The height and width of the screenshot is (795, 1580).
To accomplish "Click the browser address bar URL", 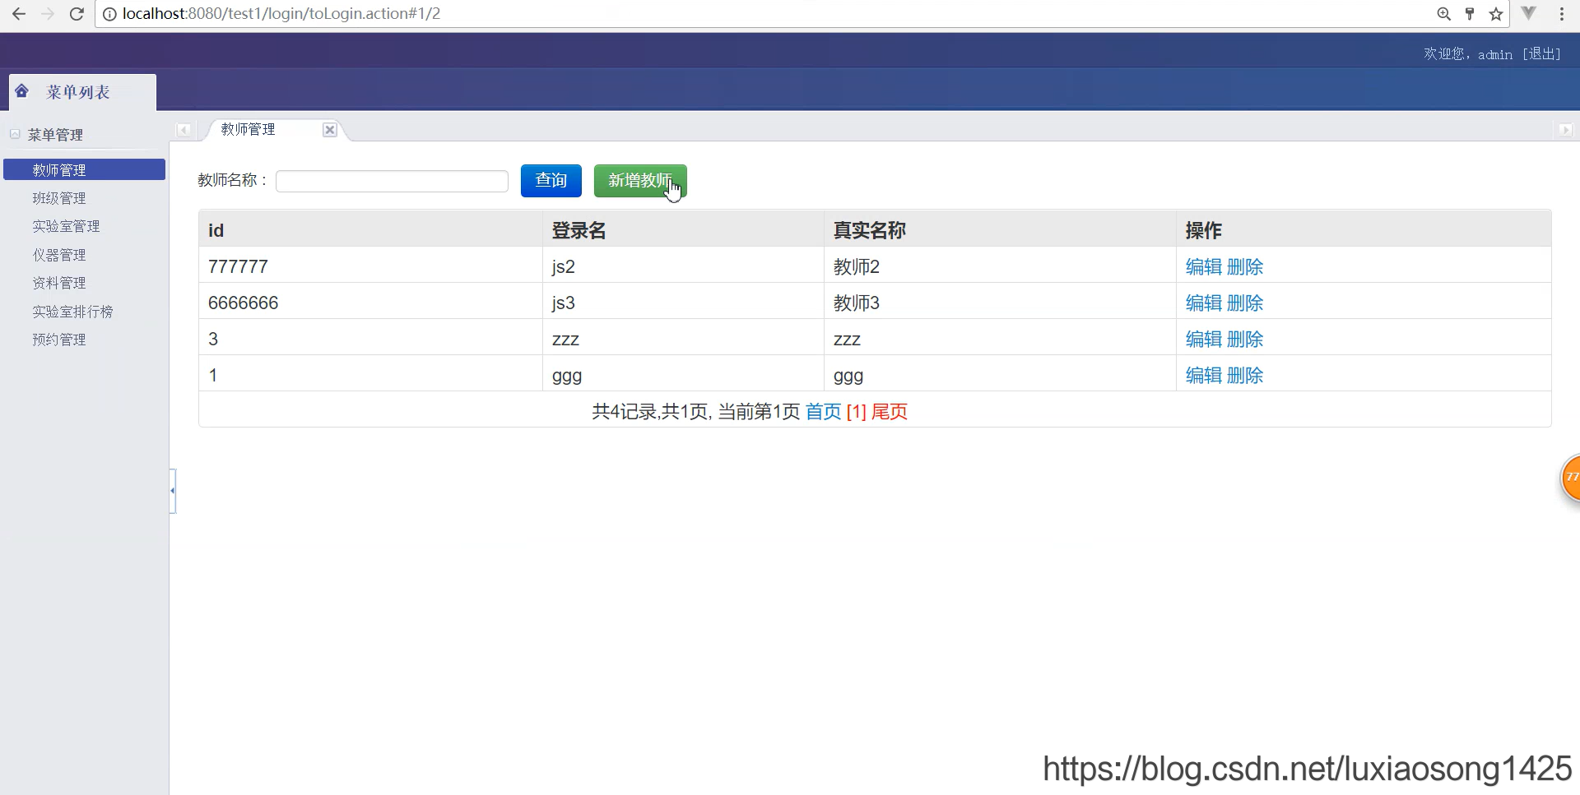I will click(281, 14).
